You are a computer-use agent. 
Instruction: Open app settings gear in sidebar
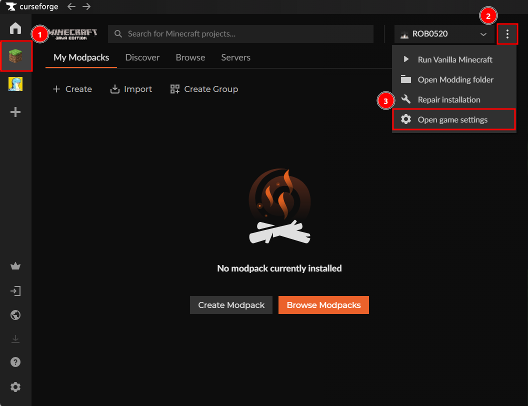point(15,387)
